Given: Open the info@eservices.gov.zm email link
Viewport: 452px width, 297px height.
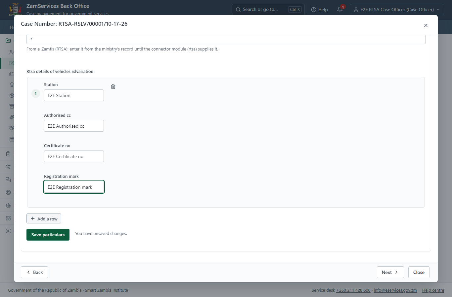Looking at the screenshot, I should coord(395,290).
